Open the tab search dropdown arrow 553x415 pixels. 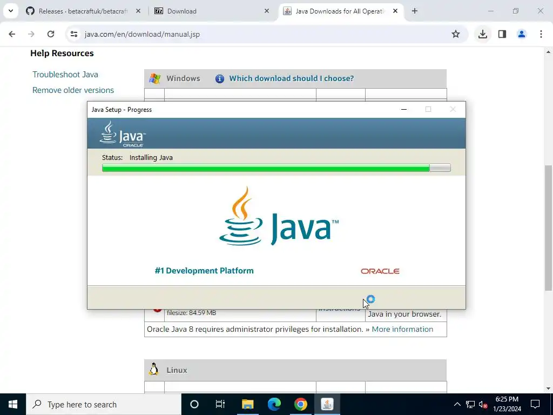11,11
